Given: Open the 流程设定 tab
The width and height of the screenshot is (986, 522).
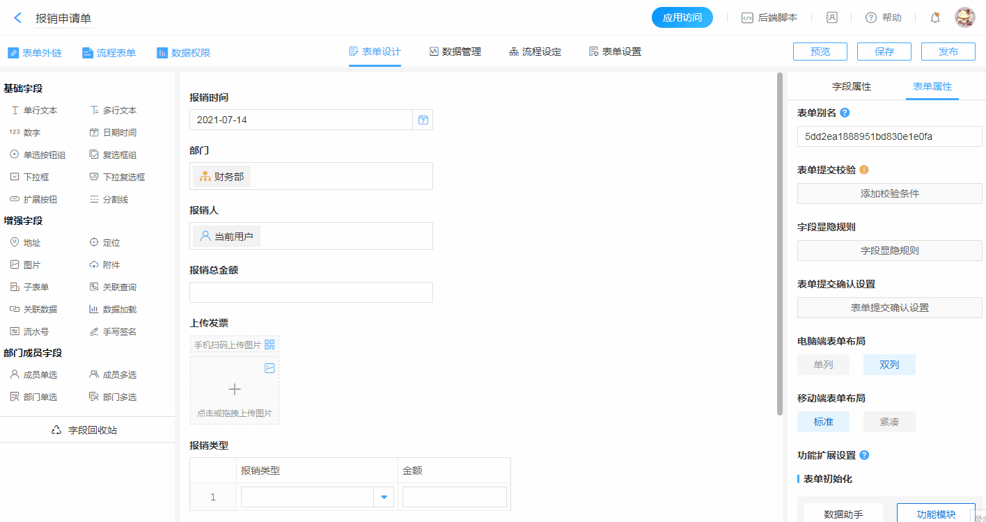Looking at the screenshot, I should (x=535, y=52).
